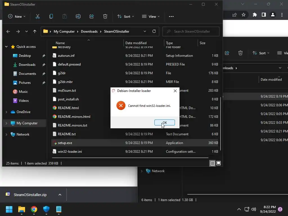Expand the My Computer tree node
Screen dimensions: 288x216
pyautogui.click(x=6, y=123)
